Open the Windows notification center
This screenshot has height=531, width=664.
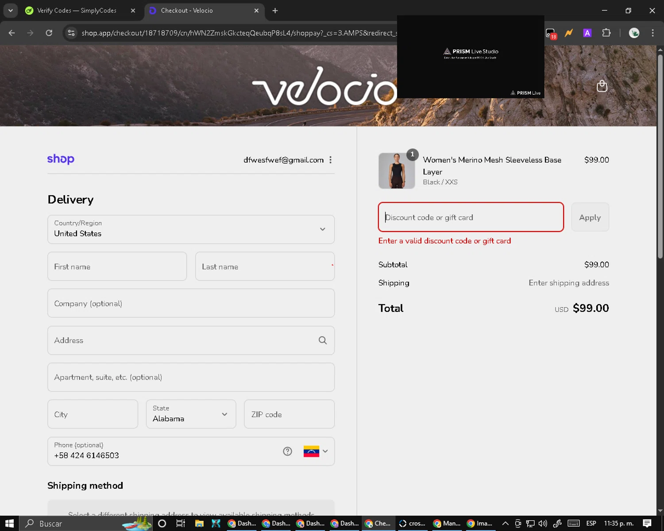tap(647, 523)
